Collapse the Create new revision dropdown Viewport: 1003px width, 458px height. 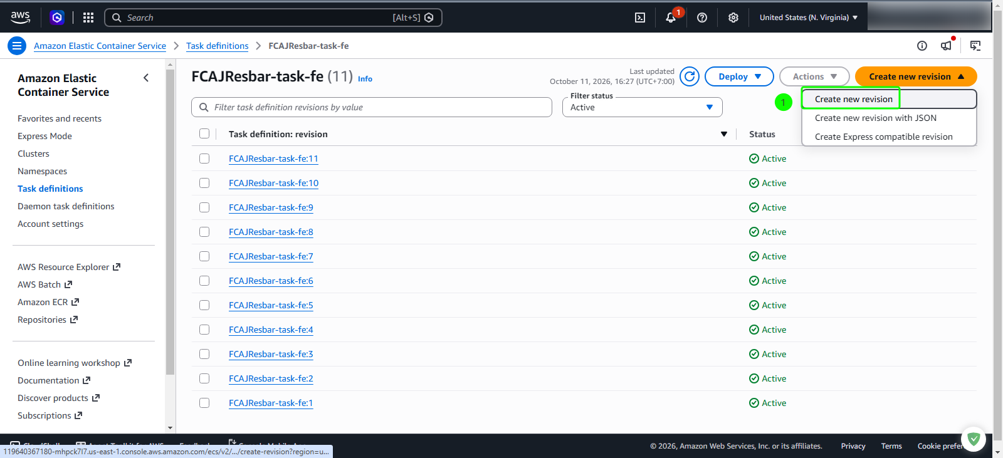coord(916,76)
